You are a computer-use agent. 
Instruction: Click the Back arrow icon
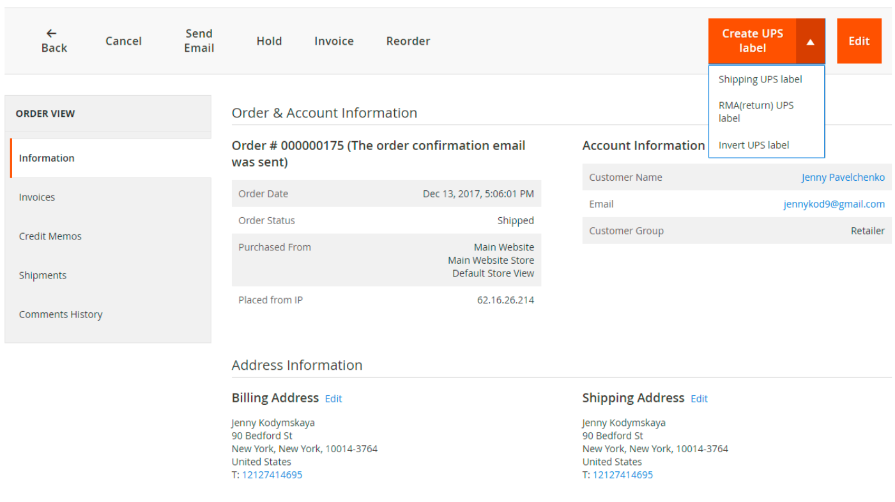coord(52,33)
